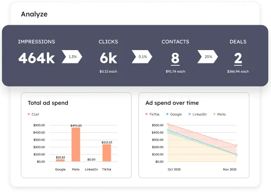The image size is (271, 193).
Task: Click the $91.74 each cost text
Action: pos(175,71)
